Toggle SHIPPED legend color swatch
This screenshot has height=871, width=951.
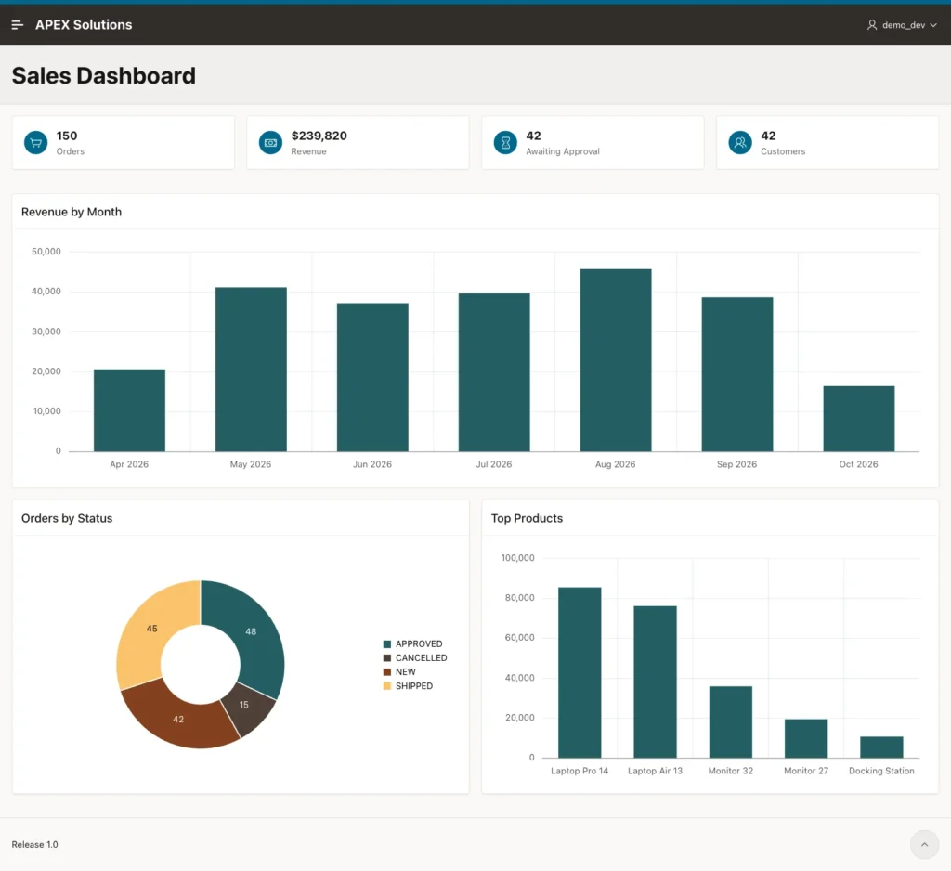(x=387, y=686)
